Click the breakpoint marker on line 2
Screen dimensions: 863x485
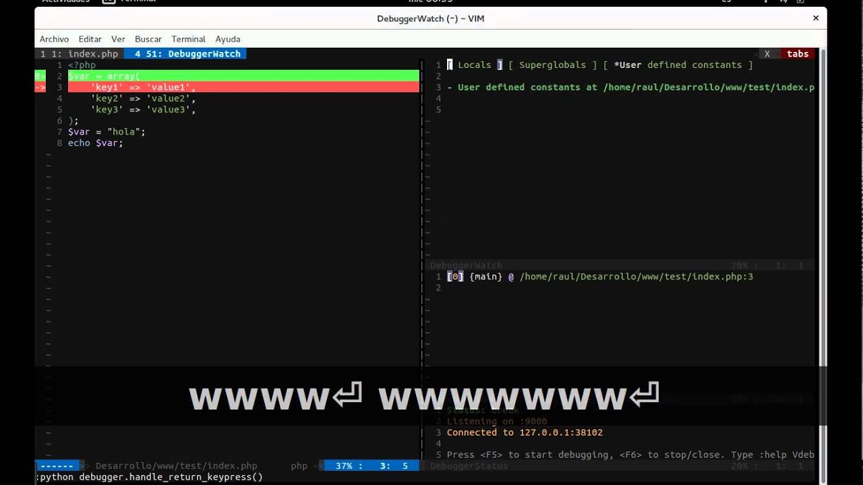coord(40,76)
